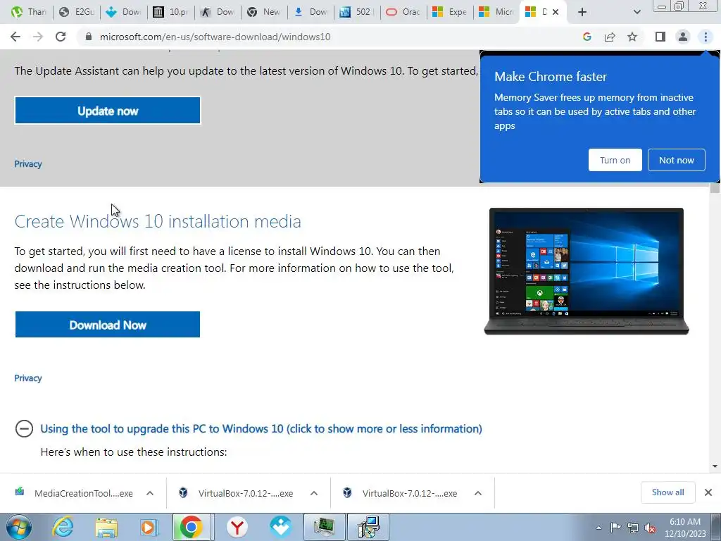721x541 pixels.
Task: Launch Internet Explorer from taskbar
Action: pos(63,527)
